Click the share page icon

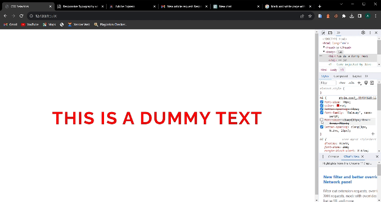(x=302, y=16)
